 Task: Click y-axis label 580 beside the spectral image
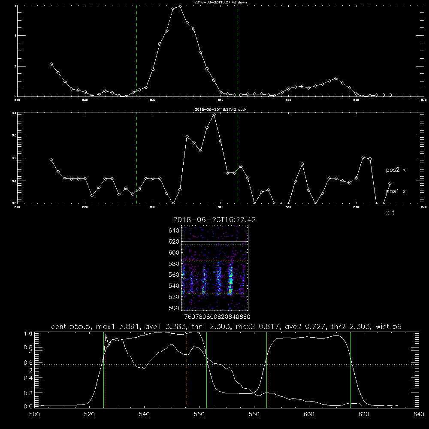click(x=174, y=264)
